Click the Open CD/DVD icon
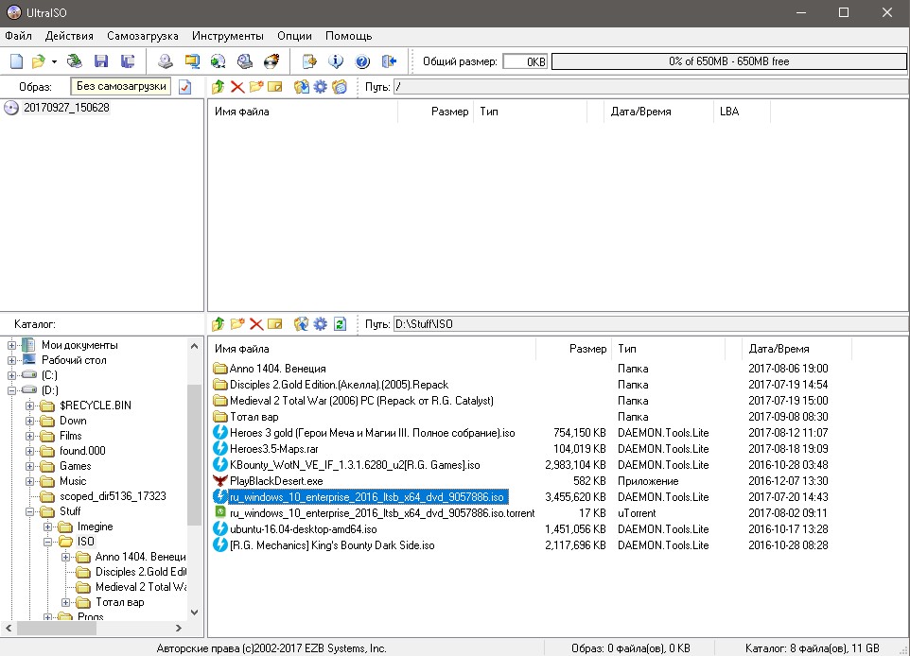The image size is (910, 656). (x=75, y=60)
